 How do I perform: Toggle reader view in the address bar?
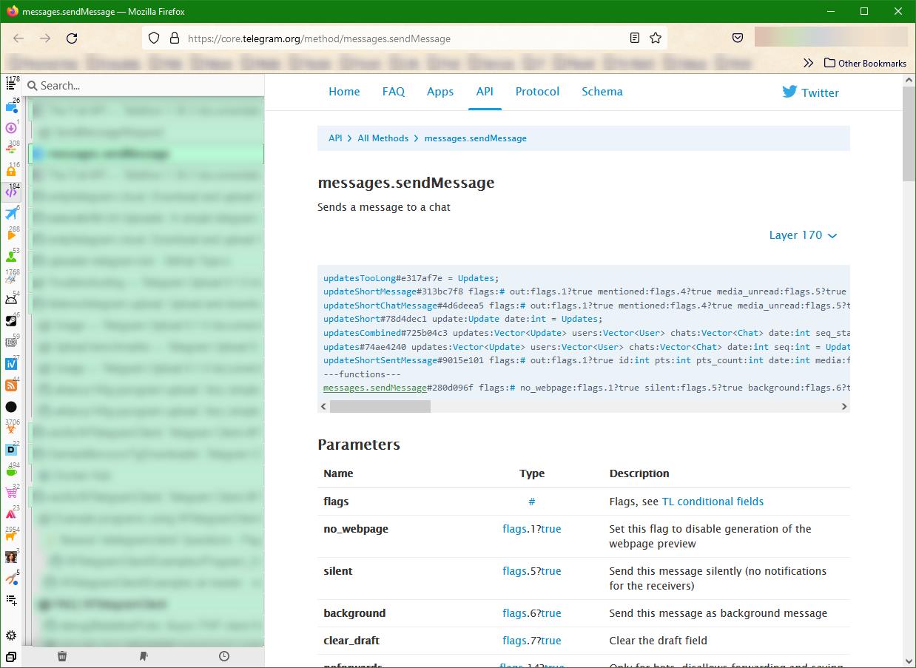click(635, 38)
